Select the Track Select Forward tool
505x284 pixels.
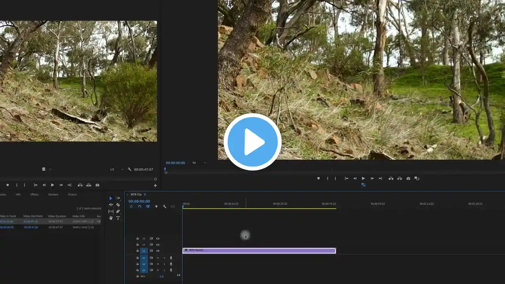tap(118, 198)
